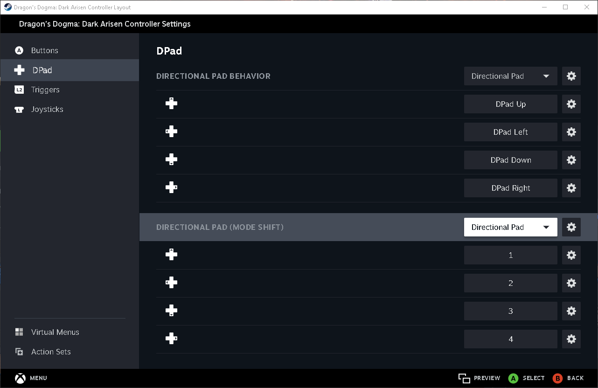Open Virtual Menus
The width and height of the screenshot is (598, 388).
click(70, 332)
